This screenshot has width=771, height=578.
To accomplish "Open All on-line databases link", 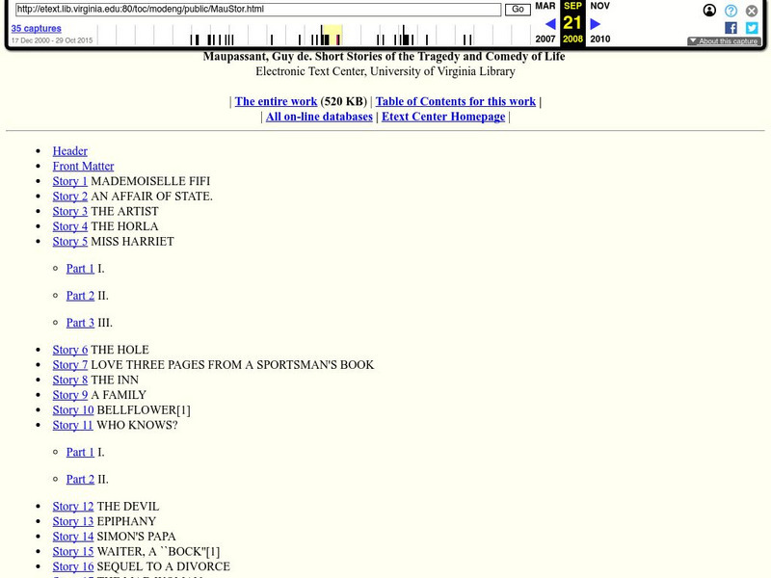I will point(319,117).
